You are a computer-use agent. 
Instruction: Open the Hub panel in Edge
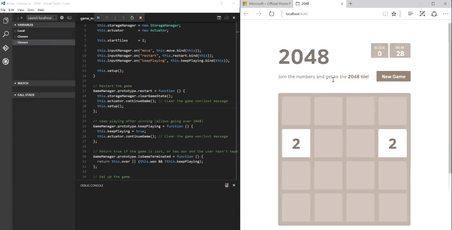click(x=411, y=13)
